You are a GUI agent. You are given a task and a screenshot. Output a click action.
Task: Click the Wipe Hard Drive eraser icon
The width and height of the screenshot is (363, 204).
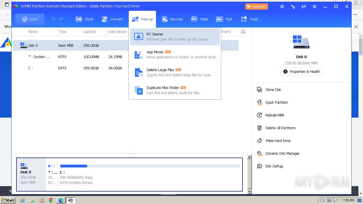click(259, 141)
